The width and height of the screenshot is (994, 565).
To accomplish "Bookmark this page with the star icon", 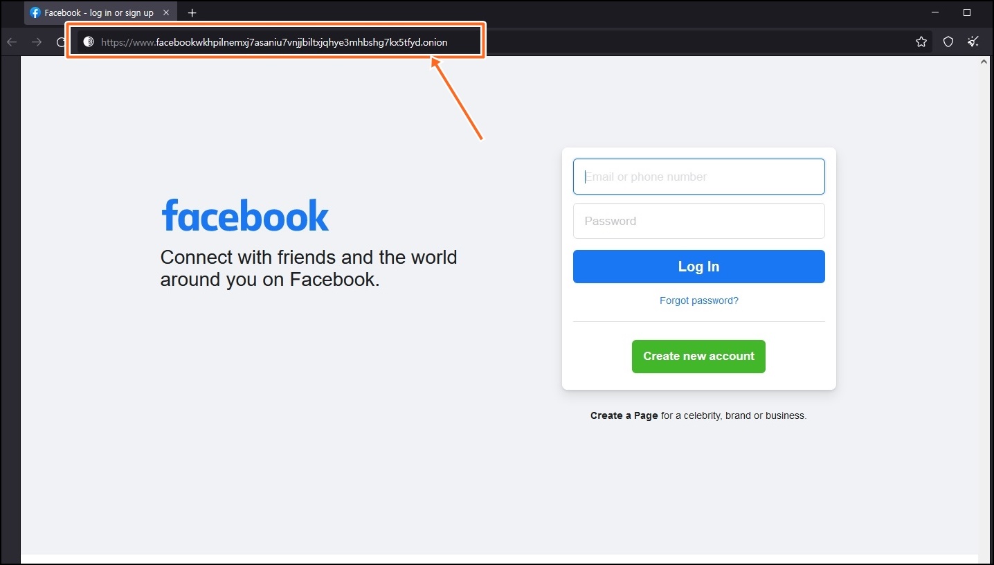I will click(x=921, y=42).
